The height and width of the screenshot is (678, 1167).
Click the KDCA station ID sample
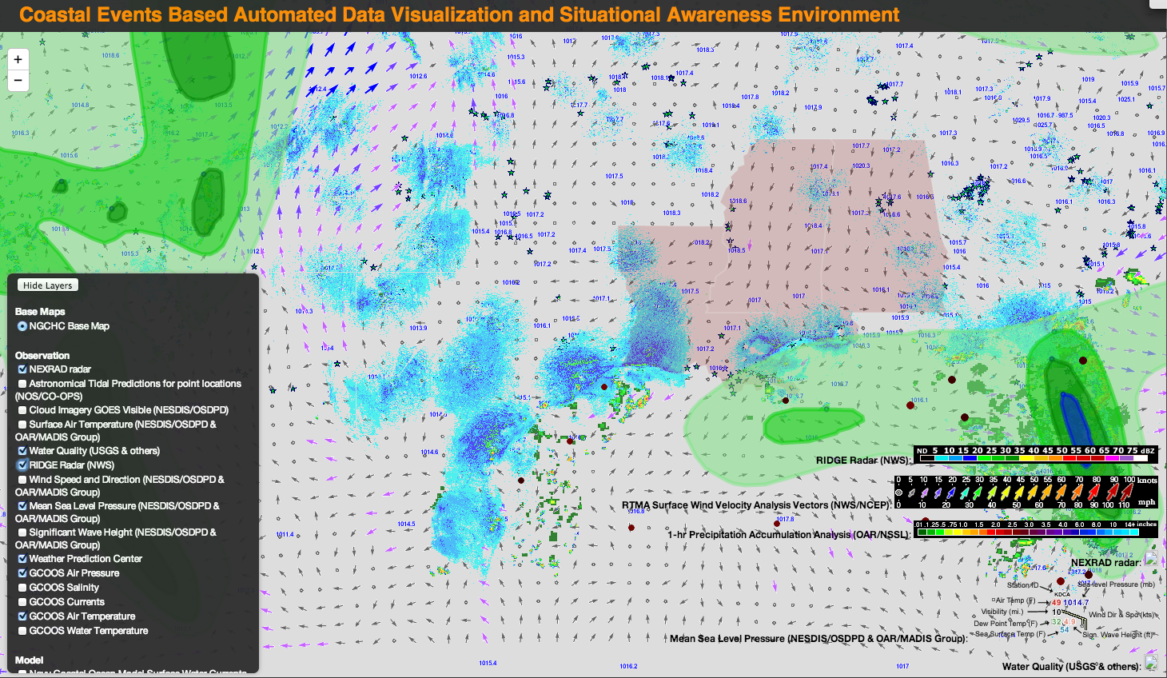(x=1062, y=594)
